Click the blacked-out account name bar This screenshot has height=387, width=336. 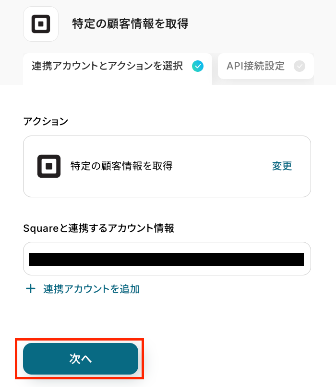click(x=166, y=259)
